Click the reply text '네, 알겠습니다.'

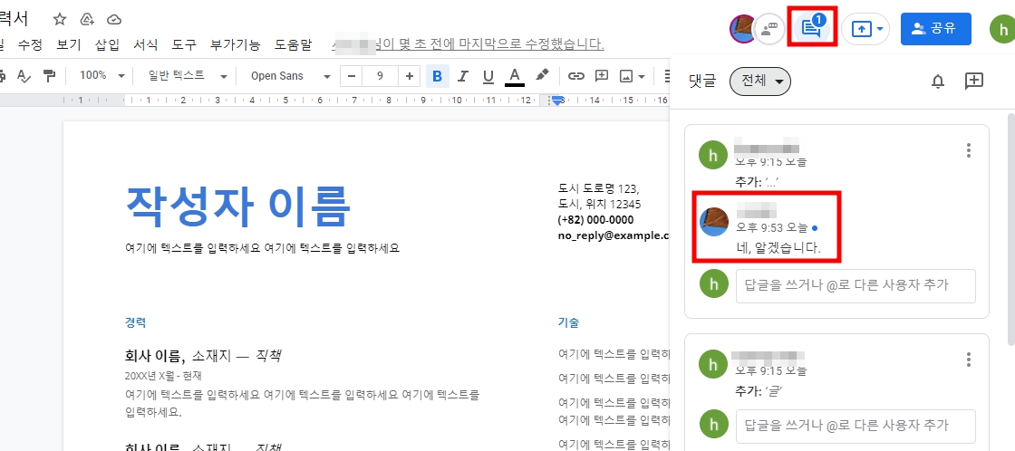[x=778, y=248]
